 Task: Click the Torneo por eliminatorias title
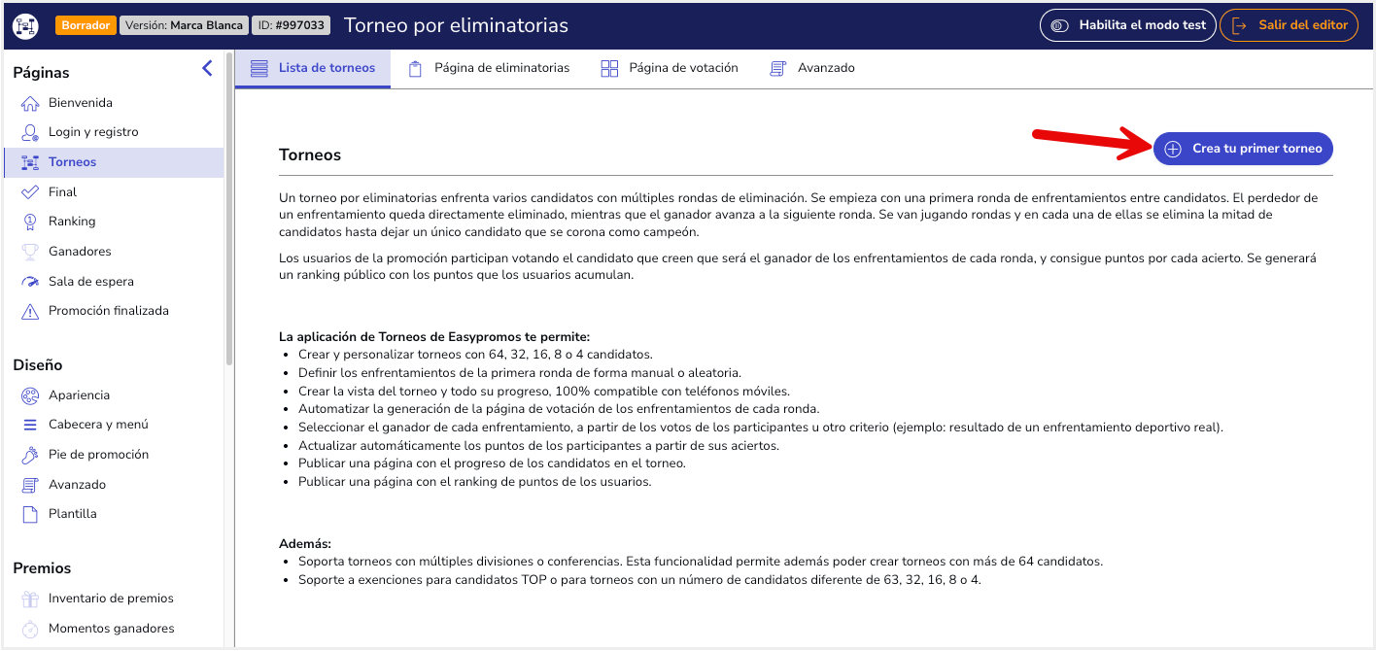click(456, 25)
